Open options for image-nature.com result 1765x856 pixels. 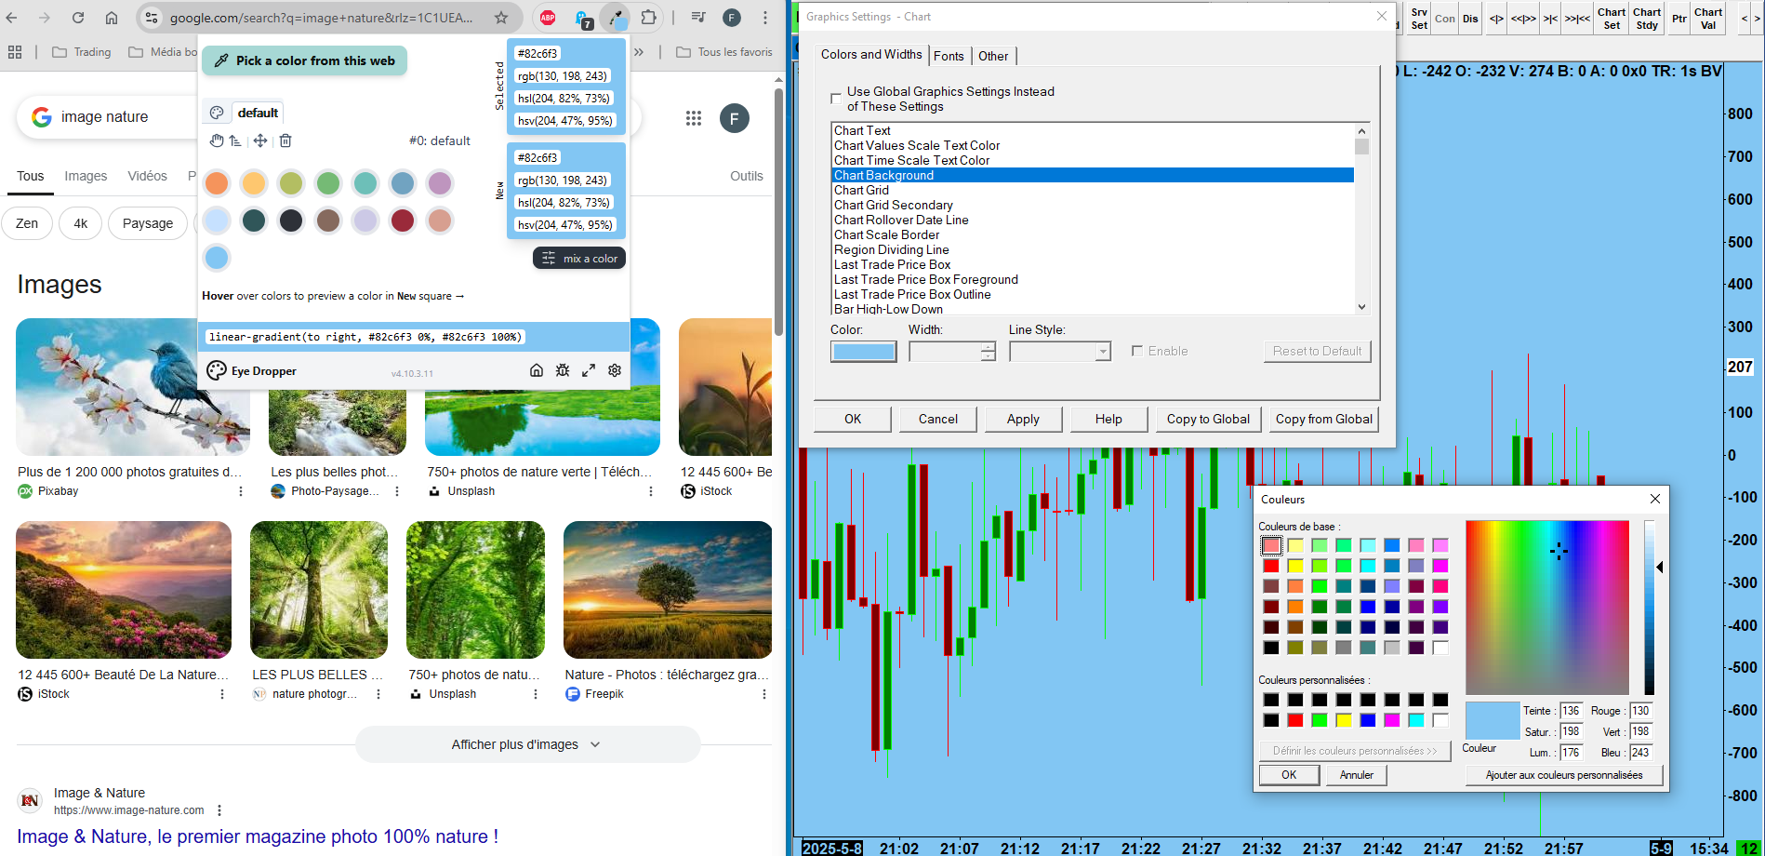tap(219, 810)
